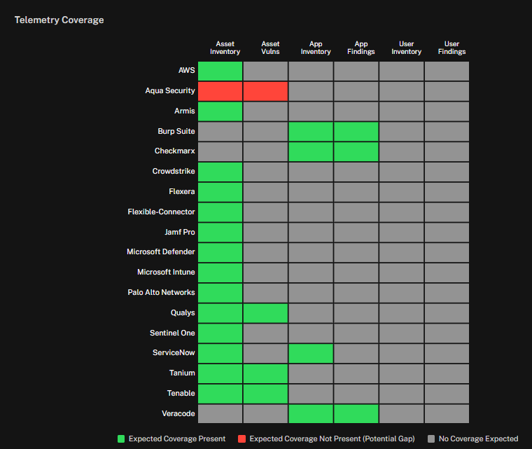Image resolution: width=532 pixels, height=449 pixels.
Task: Click AWS User Findings gray cell
Action: pos(447,71)
